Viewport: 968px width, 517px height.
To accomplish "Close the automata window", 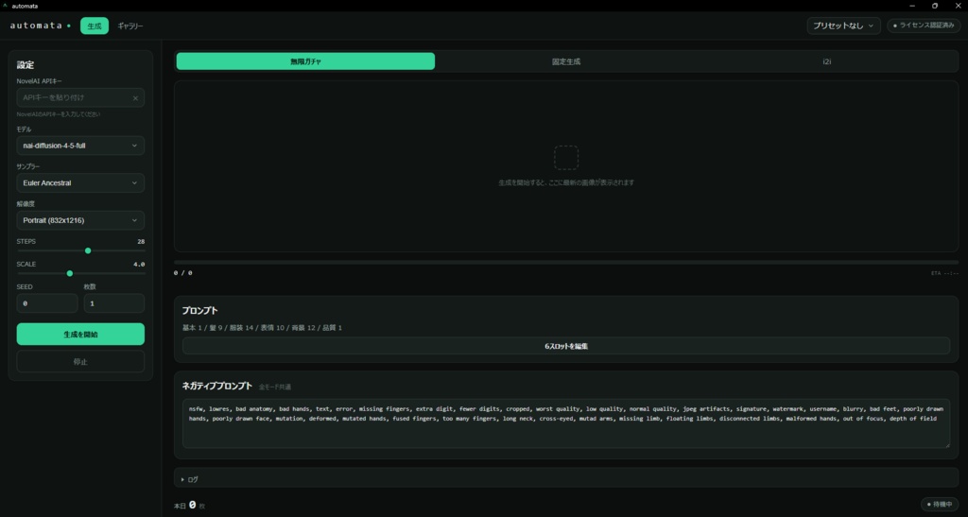I will 958,6.
